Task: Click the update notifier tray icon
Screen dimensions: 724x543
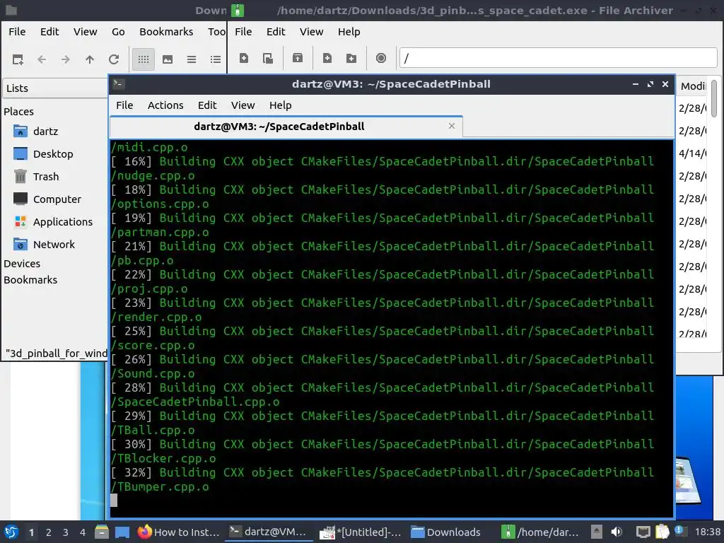Action: [679, 531]
